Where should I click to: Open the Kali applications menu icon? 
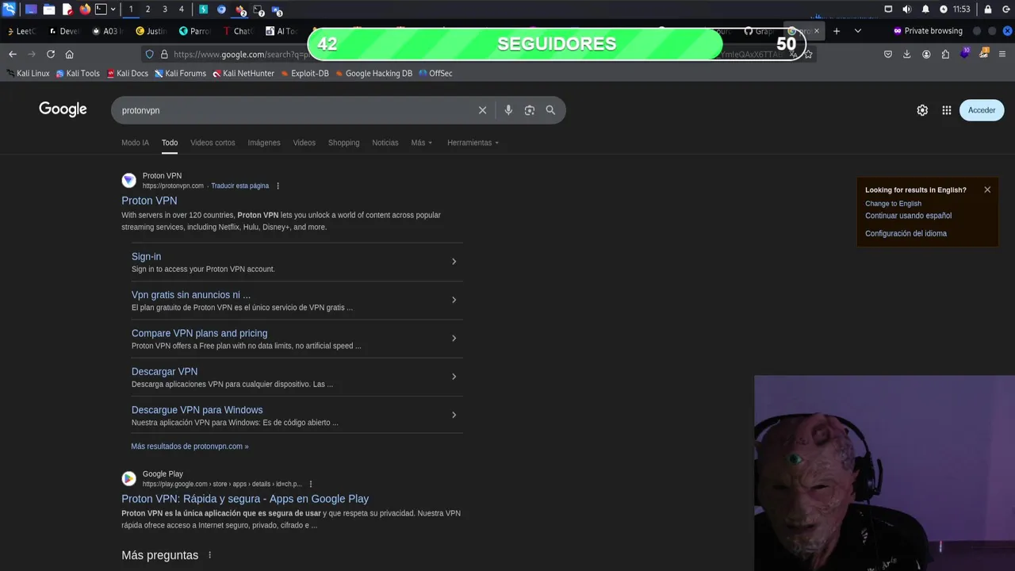pos(9,10)
